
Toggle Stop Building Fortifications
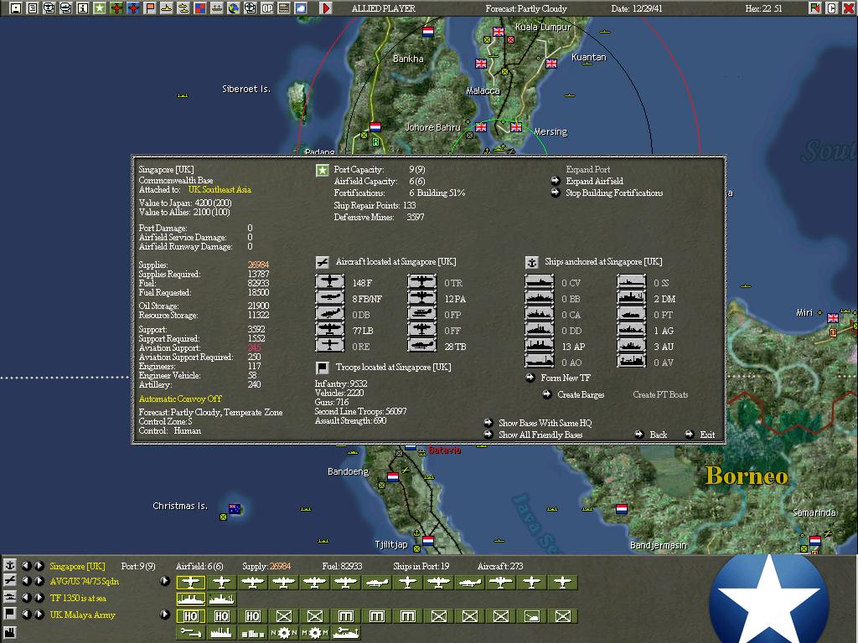click(613, 193)
